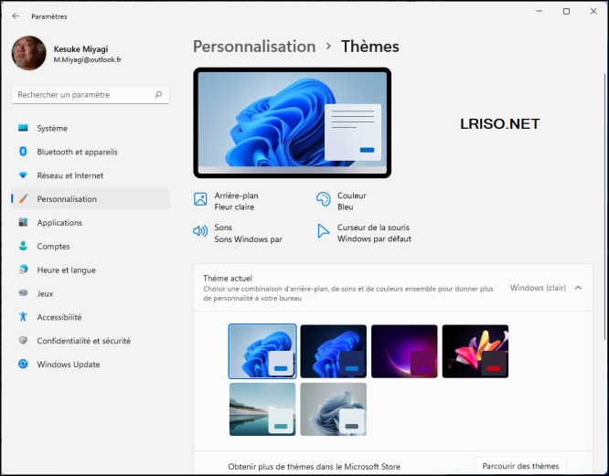Select Applications in the sidebar
This screenshot has height=476, width=609.
coord(59,223)
